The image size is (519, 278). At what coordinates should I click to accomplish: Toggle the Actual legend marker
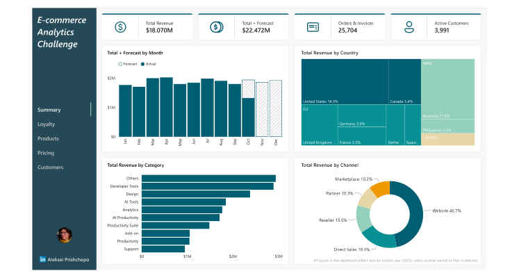click(143, 64)
